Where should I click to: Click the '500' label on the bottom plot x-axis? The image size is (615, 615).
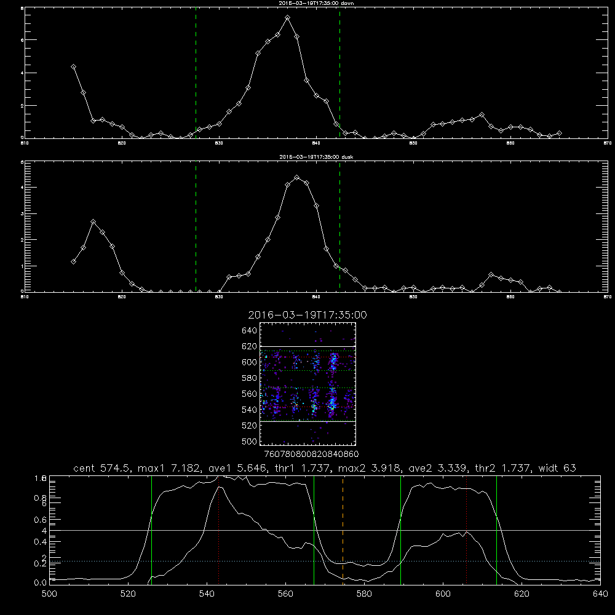click(49, 594)
